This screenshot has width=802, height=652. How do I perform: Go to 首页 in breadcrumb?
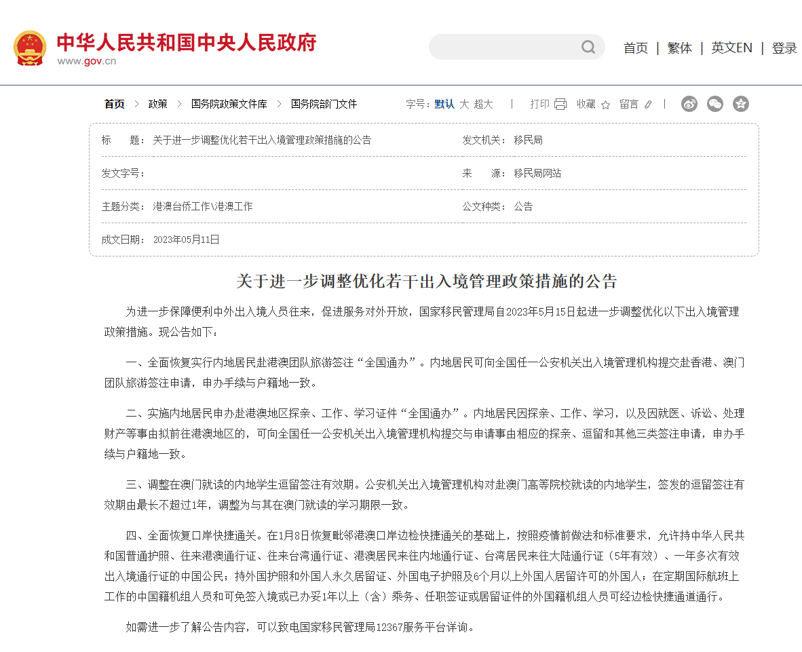[x=114, y=104]
